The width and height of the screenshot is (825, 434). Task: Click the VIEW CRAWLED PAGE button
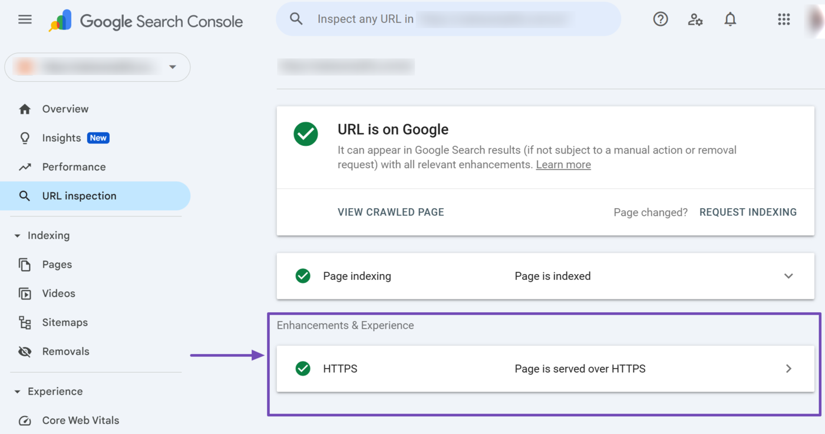391,212
